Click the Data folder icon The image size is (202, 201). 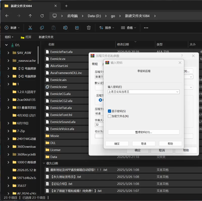[47, 157]
